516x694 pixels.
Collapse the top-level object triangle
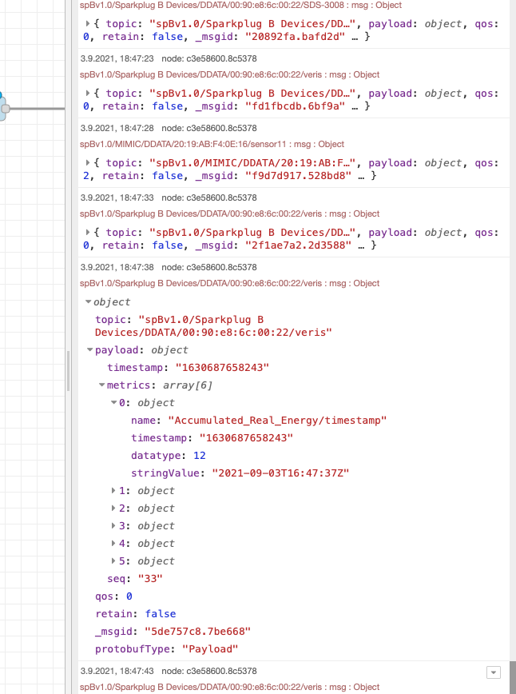[x=89, y=302]
